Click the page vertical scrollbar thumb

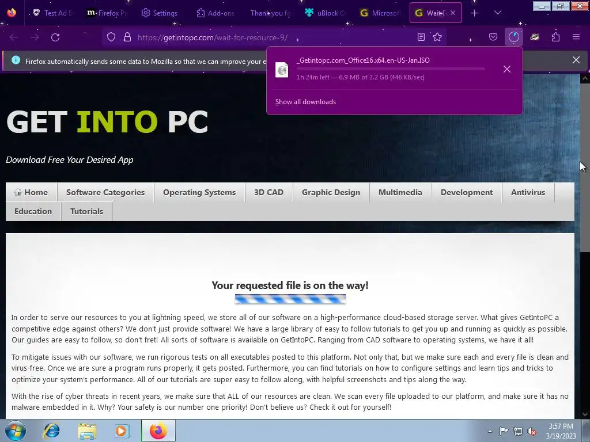[585, 167]
